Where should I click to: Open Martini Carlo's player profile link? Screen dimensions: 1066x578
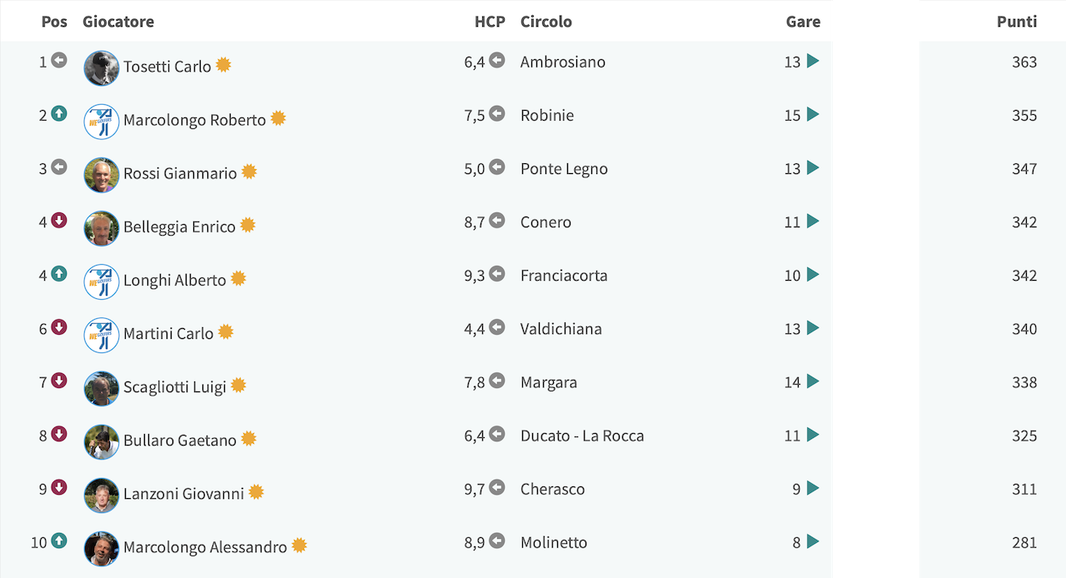point(168,334)
